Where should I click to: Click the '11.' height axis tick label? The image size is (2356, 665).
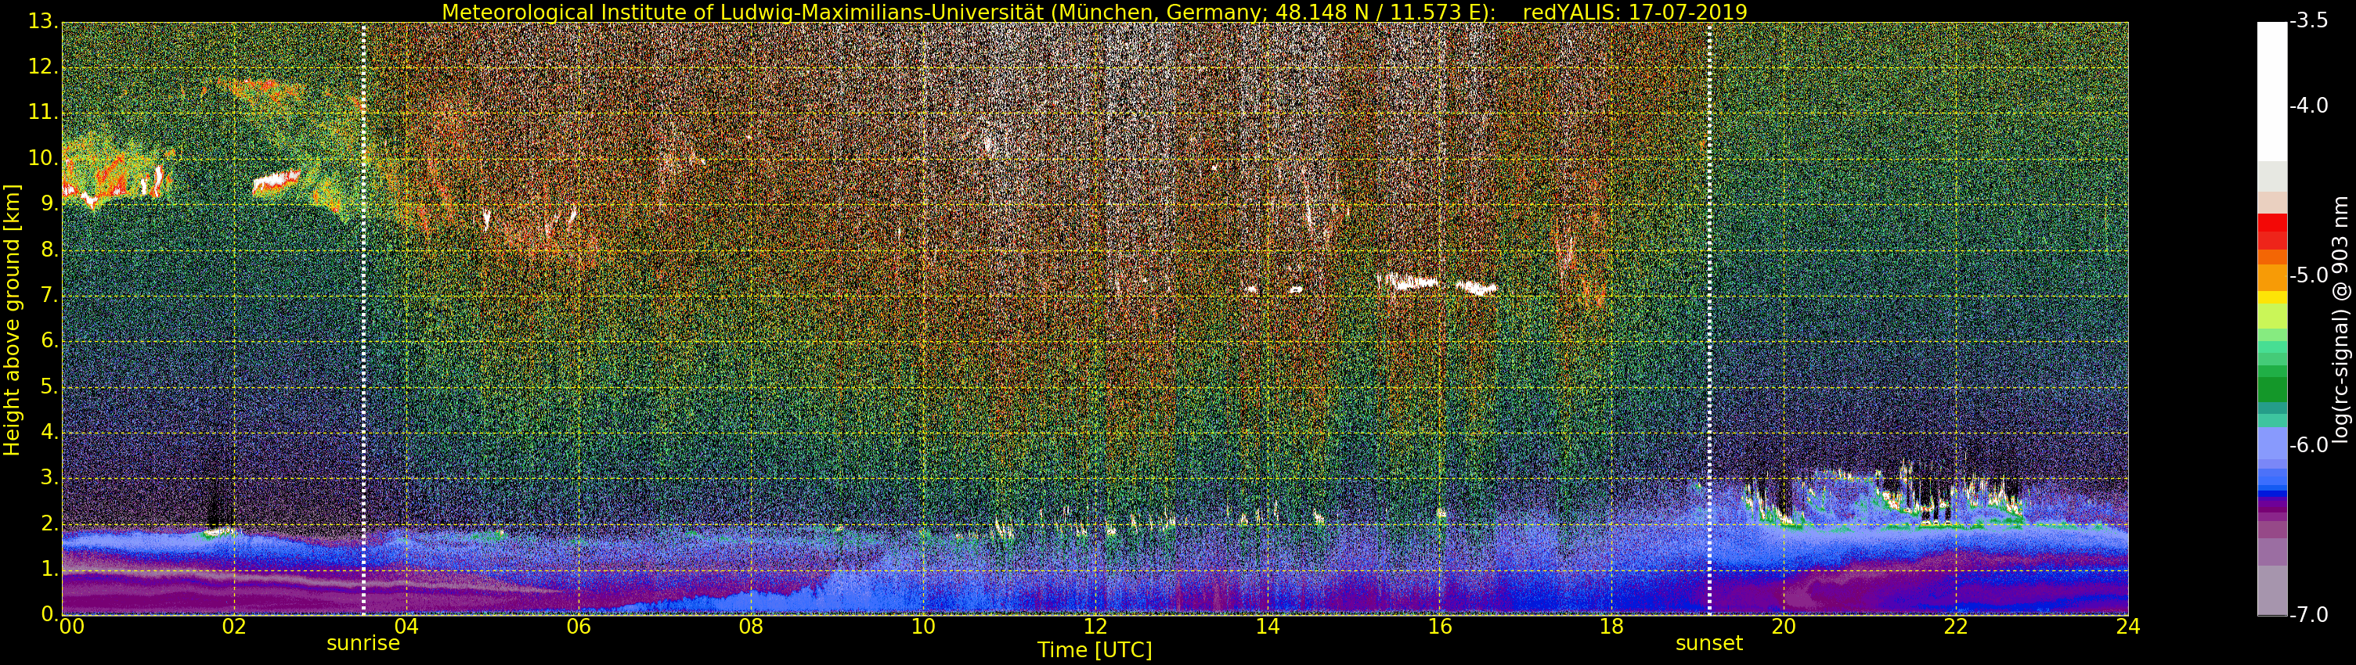[x=42, y=113]
